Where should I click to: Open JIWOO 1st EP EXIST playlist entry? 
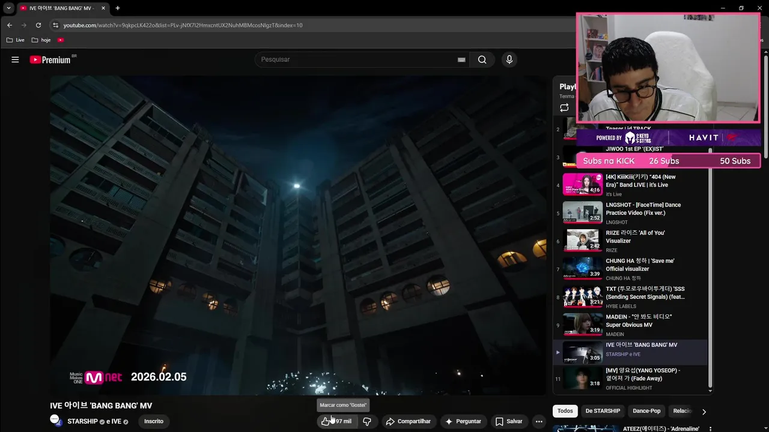tap(634, 149)
